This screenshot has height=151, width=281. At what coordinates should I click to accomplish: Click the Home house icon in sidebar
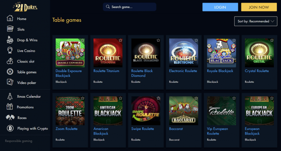click(x=10, y=18)
